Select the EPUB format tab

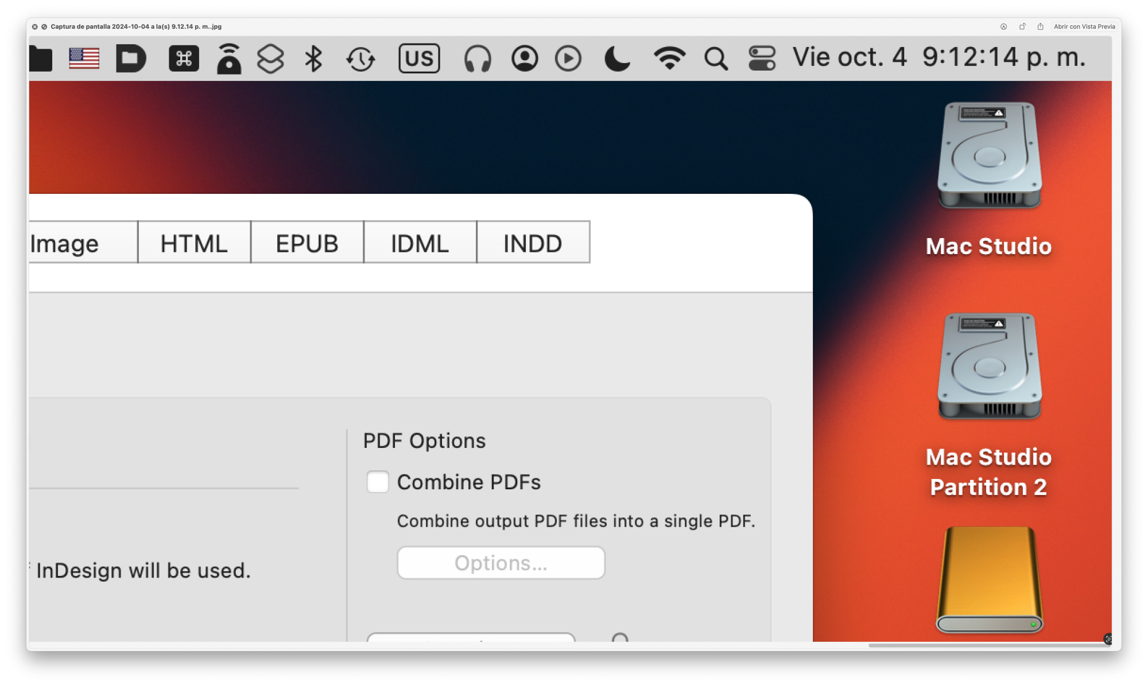coord(307,243)
